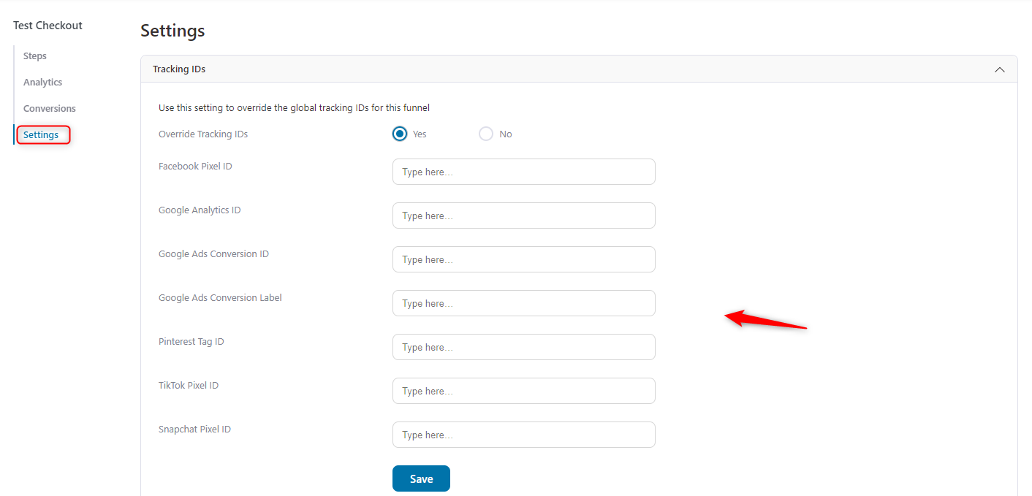
Task: Open the Steps menu item
Action: (35, 56)
